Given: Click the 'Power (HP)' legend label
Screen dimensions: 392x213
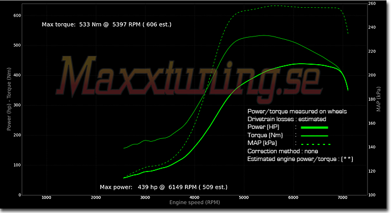Looking at the screenshot, I should point(263,127).
